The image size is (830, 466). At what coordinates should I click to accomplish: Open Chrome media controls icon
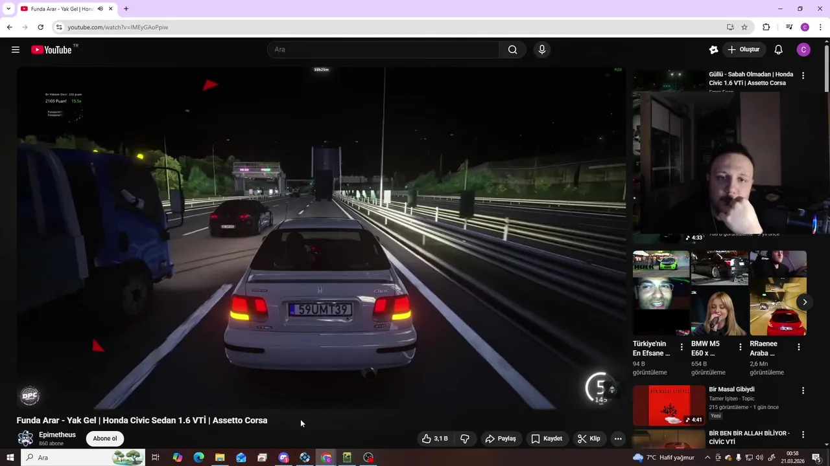click(x=789, y=27)
